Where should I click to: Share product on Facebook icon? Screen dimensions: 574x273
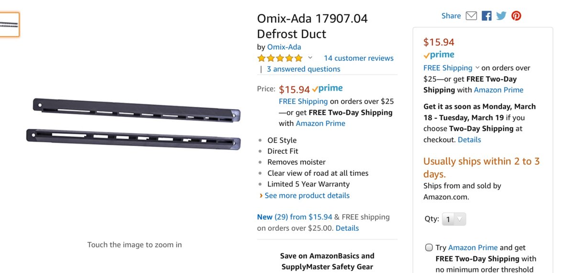(486, 16)
